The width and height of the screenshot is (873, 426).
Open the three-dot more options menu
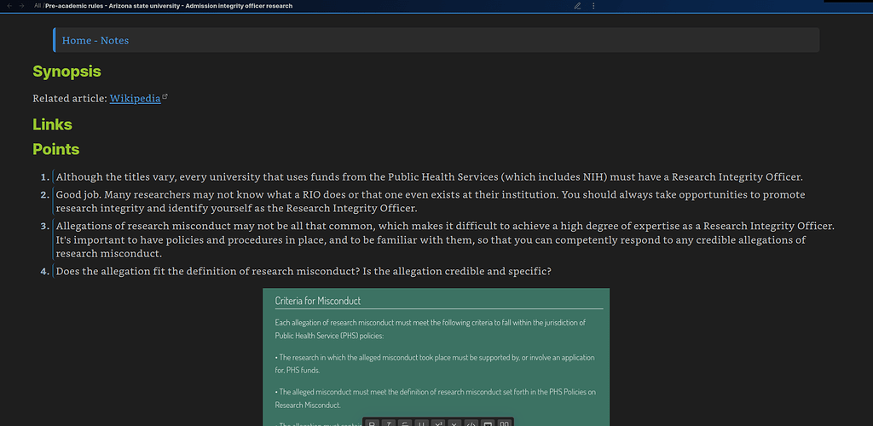coord(593,6)
